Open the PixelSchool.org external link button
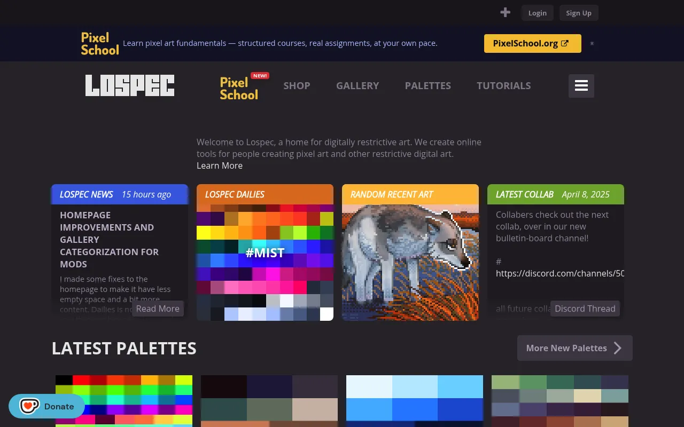The height and width of the screenshot is (427, 684). (532, 44)
